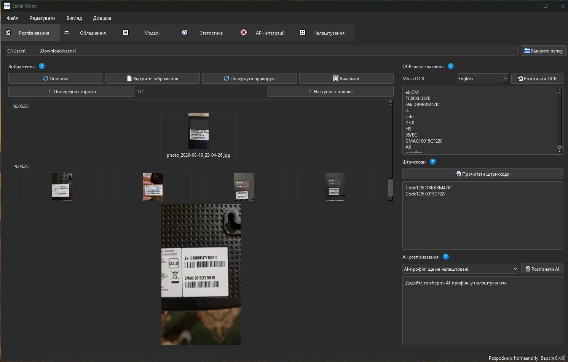568x362 pixels.
Task: Expand the AI profile dropdown
Action: [x=460, y=269]
